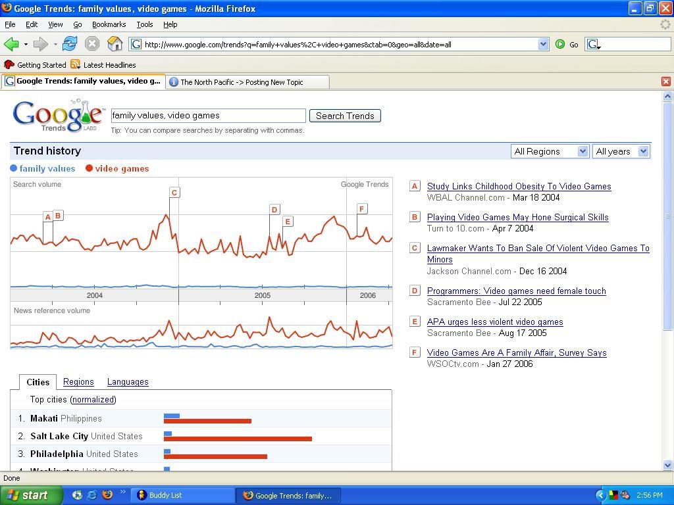Expand hidden system tray icons arrow

(600, 495)
